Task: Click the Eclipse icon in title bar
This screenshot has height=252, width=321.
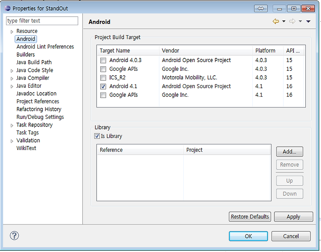Action: click(8, 8)
